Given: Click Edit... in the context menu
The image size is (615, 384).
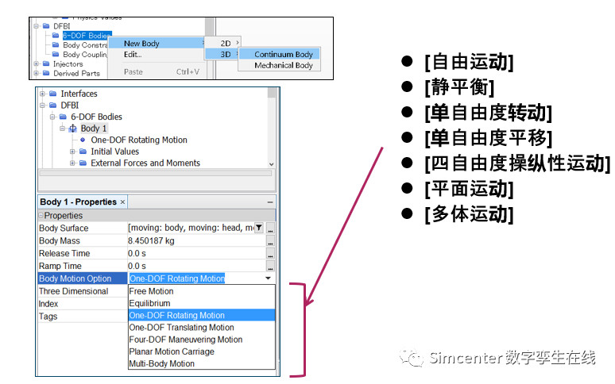Looking at the screenshot, I should [133, 55].
